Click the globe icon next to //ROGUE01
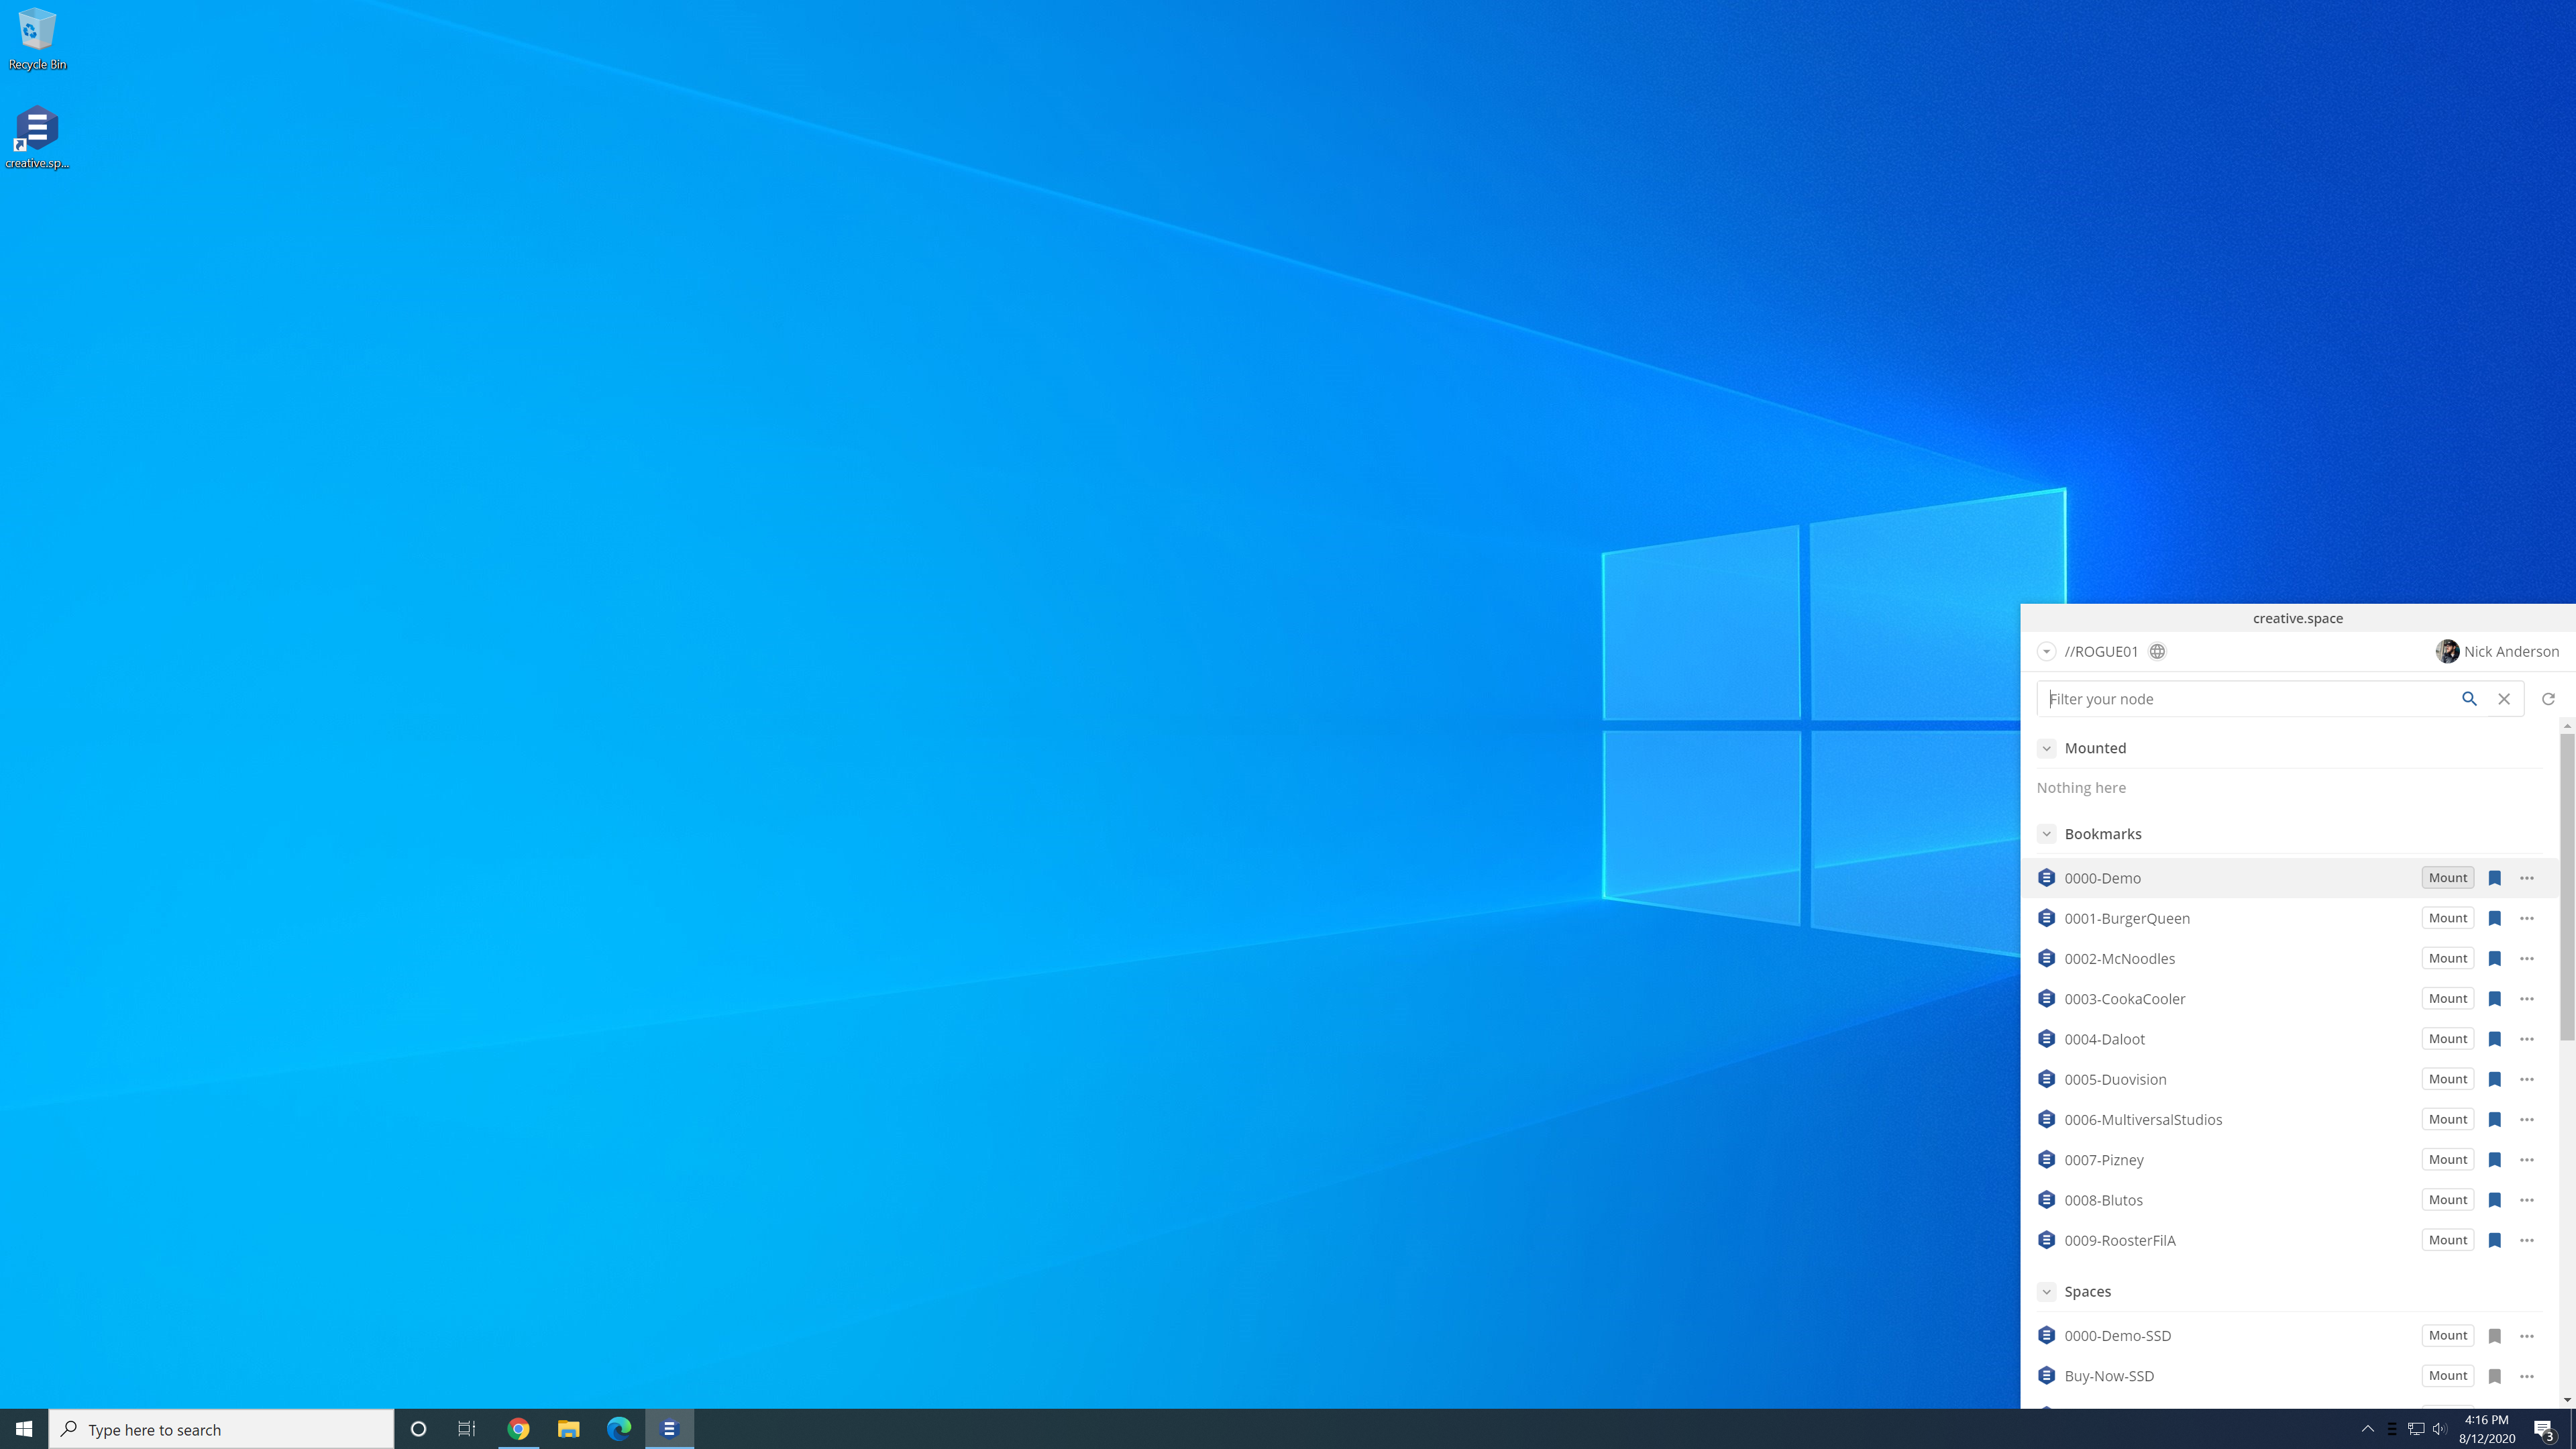The height and width of the screenshot is (1449, 2576). click(x=2157, y=652)
